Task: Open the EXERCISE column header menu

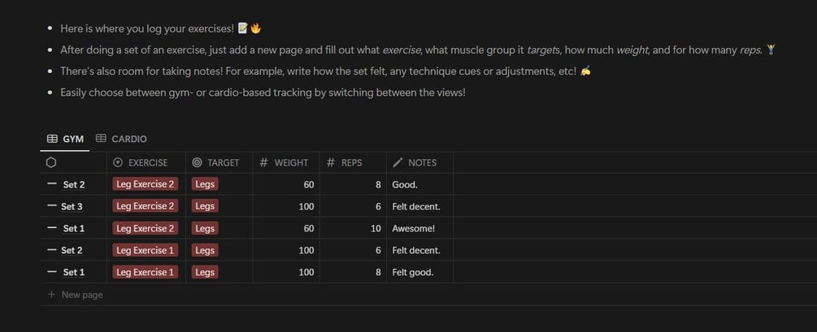Action: pyautogui.click(x=147, y=162)
